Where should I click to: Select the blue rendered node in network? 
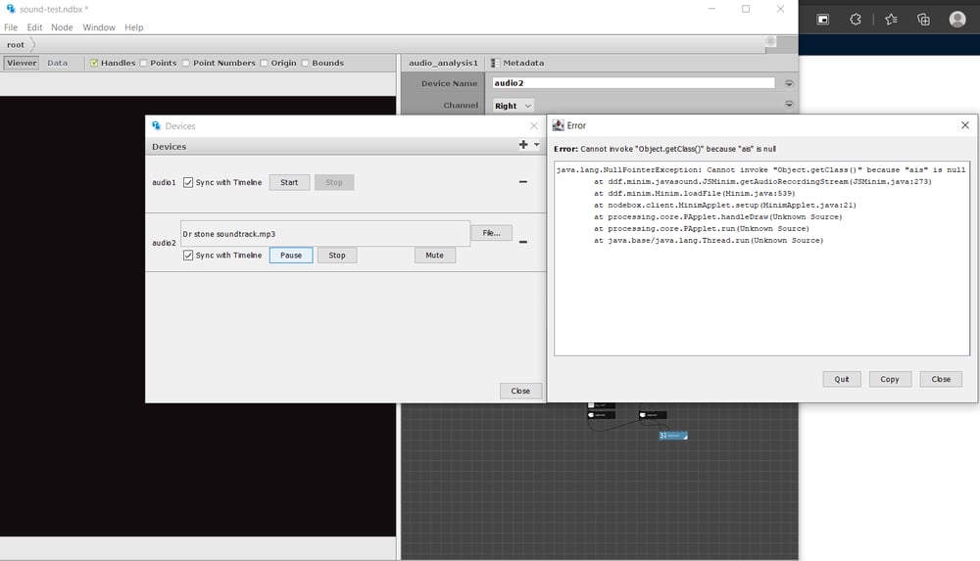(x=673, y=436)
